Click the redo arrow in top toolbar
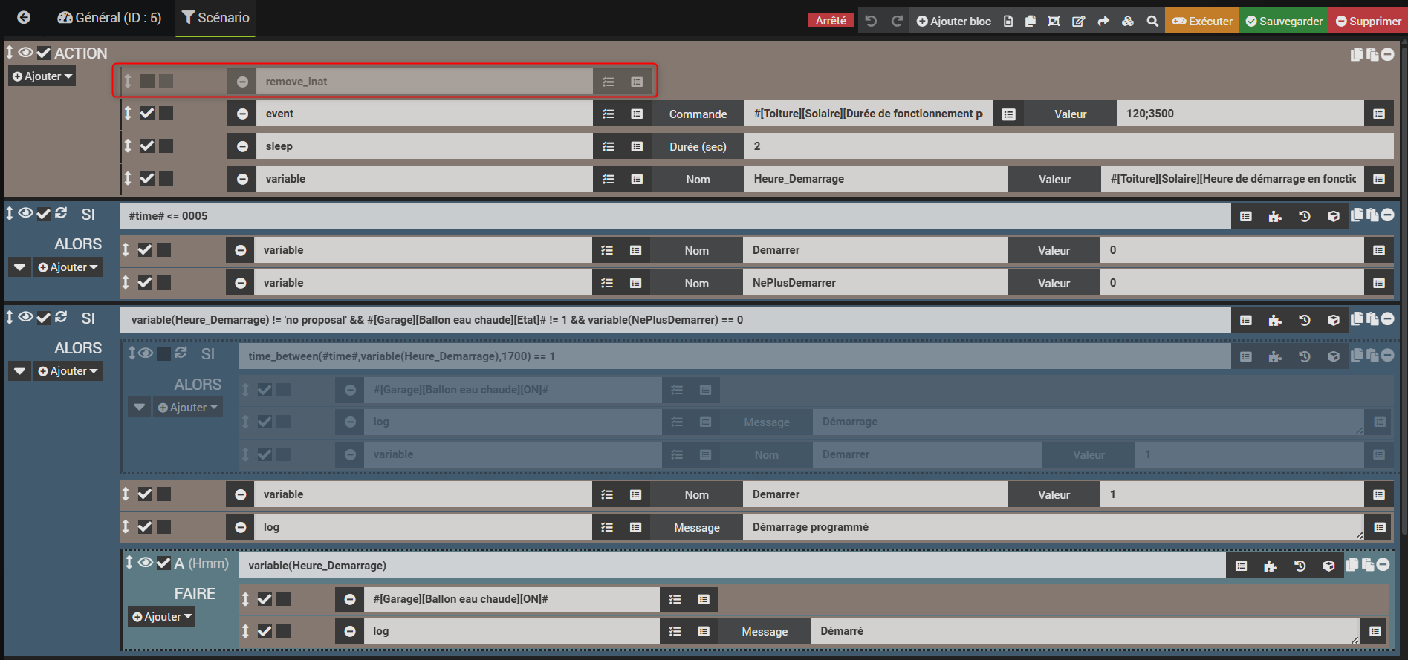The height and width of the screenshot is (660, 1408). coord(897,21)
